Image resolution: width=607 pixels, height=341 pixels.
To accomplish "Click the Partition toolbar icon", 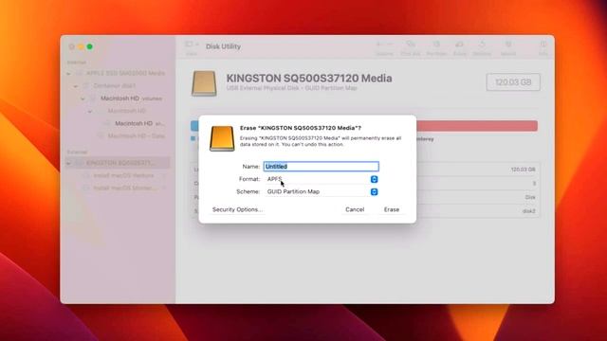I will click(436, 45).
